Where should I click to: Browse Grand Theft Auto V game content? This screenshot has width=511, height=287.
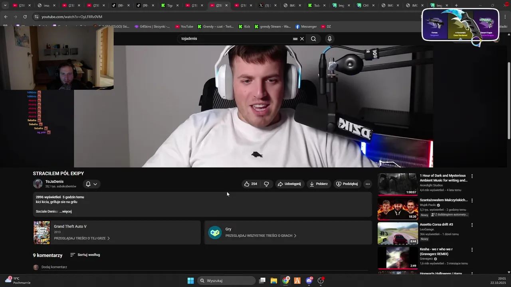pos(82,238)
